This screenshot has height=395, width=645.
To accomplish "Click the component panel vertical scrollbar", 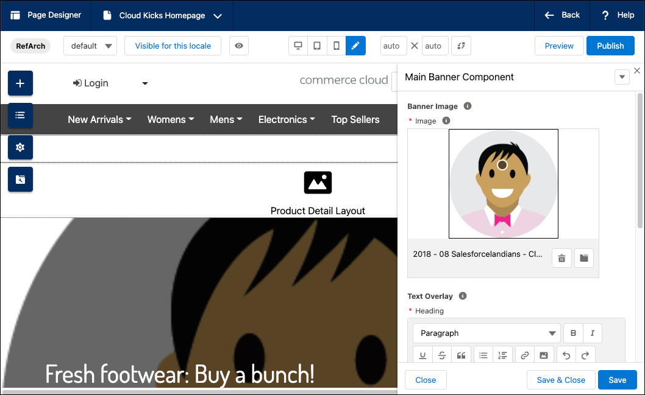I will point(640,160).
